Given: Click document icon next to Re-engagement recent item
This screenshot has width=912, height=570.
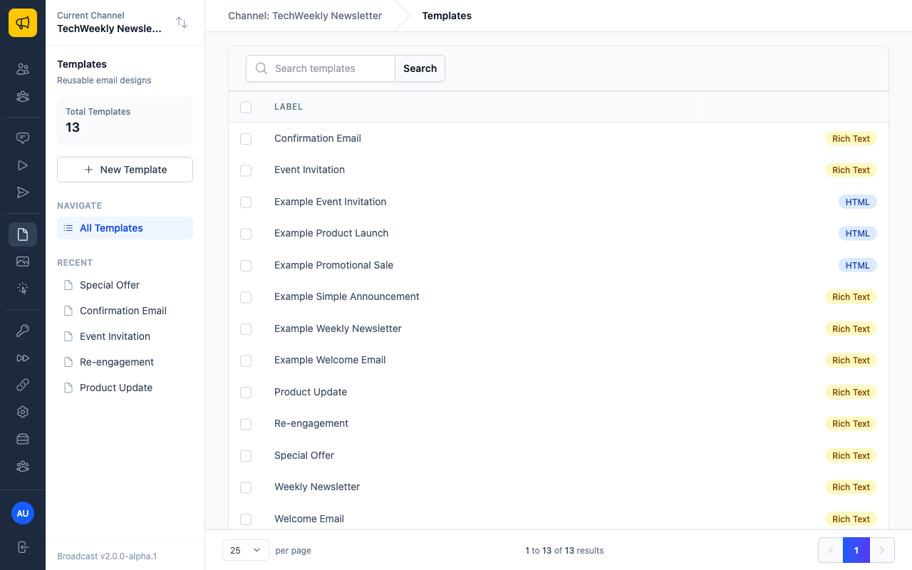Looking at the screenshot, I should pyautogui.click(x=68, y=362).
